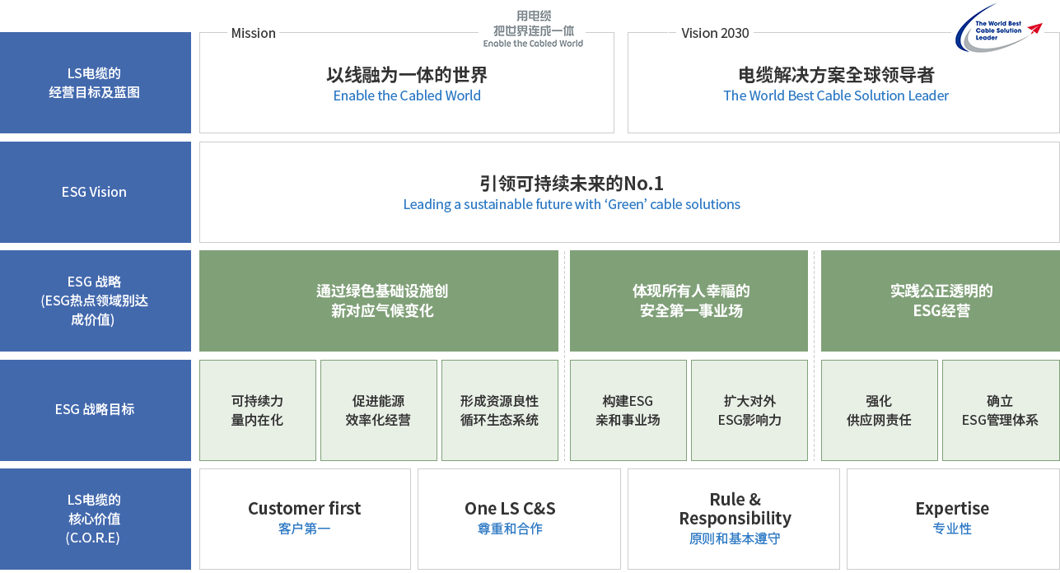Click the 可持续力量内在化 goal box
The height and width of the screenshot is (573, 1060).
click(258, 410)
